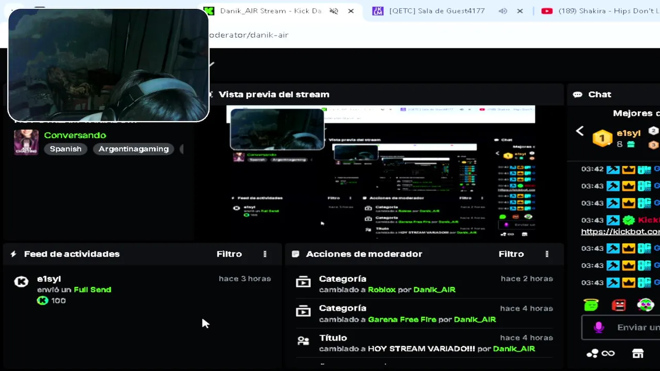This screenshot has height=371, width=660.
Task: Click the red Kickbot username in chat
Action: tap(649, 220)
